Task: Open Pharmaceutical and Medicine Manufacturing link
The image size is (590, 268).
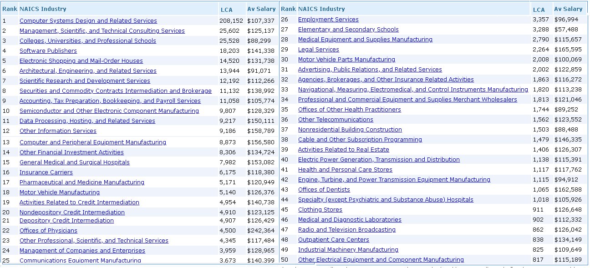Action: coord(81,182)
